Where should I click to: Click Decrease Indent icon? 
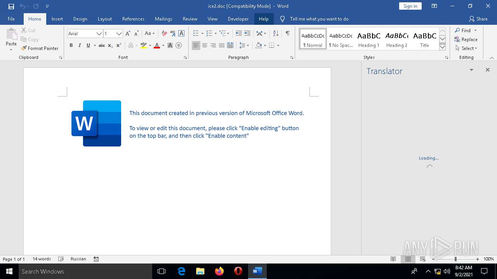pyautogui.click(x=238, y=34)
